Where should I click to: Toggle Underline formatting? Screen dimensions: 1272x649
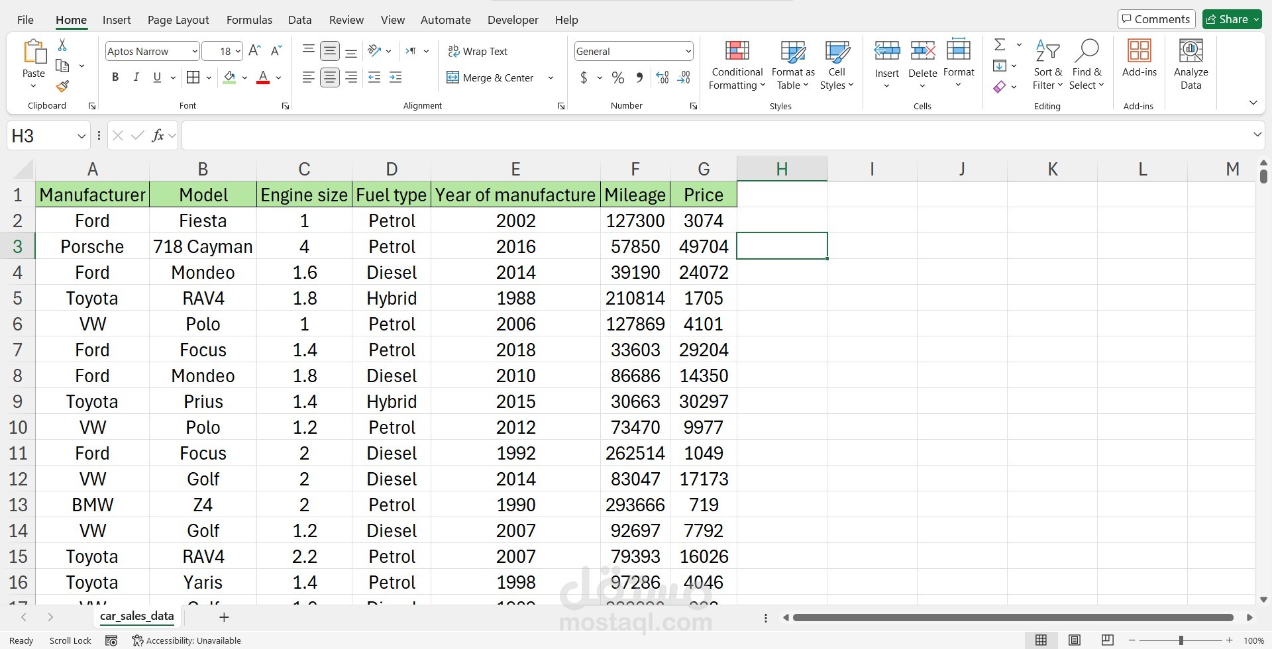click(157, 77)
